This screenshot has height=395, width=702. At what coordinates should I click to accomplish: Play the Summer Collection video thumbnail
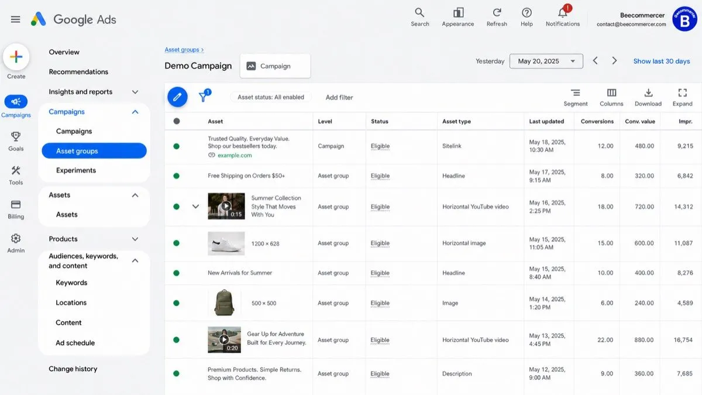[226, 207]
